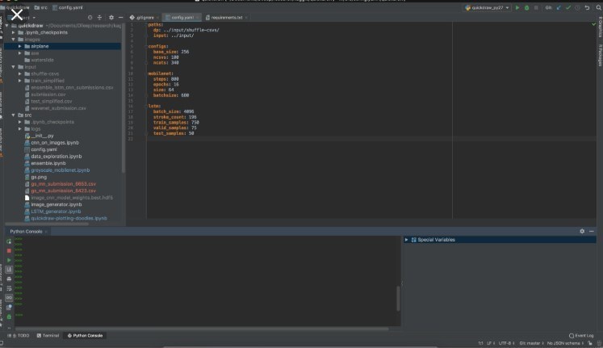
Task: Toggle read-only lock in the status bar
Action: point(590,343)
